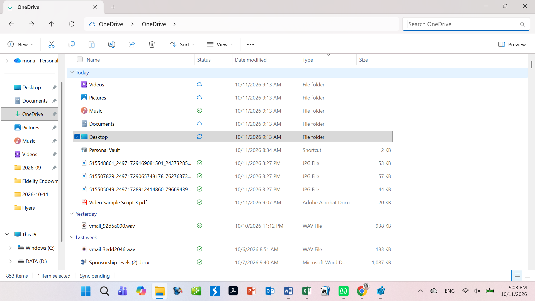Click the Refresh icon
Screen dimensions: 535x301
72,24
